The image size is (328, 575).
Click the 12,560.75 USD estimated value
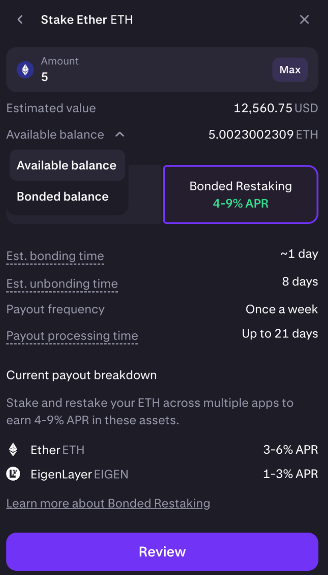click(x=276, y=108)
